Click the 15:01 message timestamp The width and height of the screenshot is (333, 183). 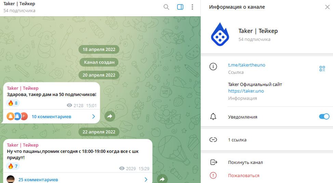pos(91,106)
